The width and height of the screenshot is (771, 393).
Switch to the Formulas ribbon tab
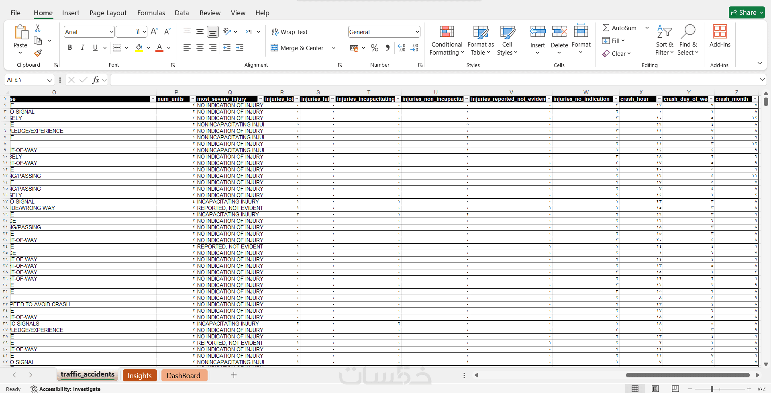pos(151,13)
